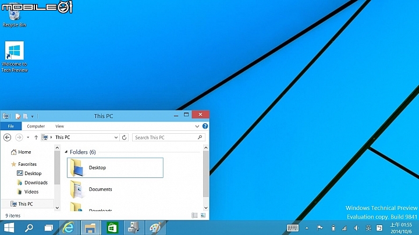Screen dimensions: 419x235
Task: Select File Explorer taskbar button
Action: point(90,228)
